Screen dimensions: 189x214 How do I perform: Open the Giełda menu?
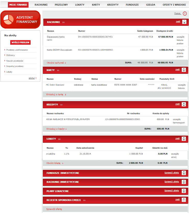[x=151, y=5]
